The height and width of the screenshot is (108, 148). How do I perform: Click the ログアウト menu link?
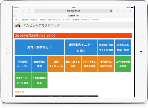[95, 20]
